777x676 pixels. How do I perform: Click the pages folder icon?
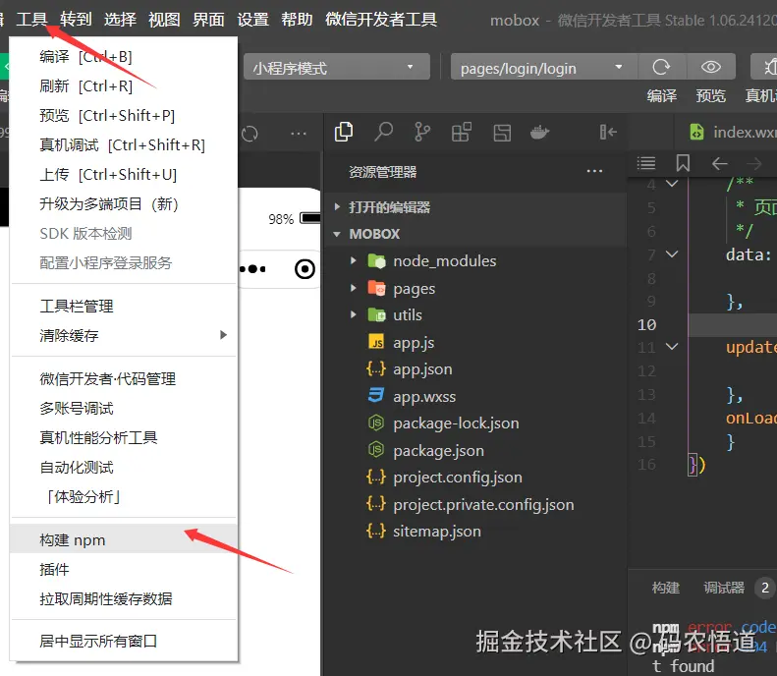tap(376, 288)
